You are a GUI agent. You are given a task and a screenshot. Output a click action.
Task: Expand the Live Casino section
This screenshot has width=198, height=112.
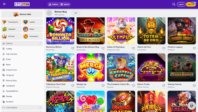[40, 107]
